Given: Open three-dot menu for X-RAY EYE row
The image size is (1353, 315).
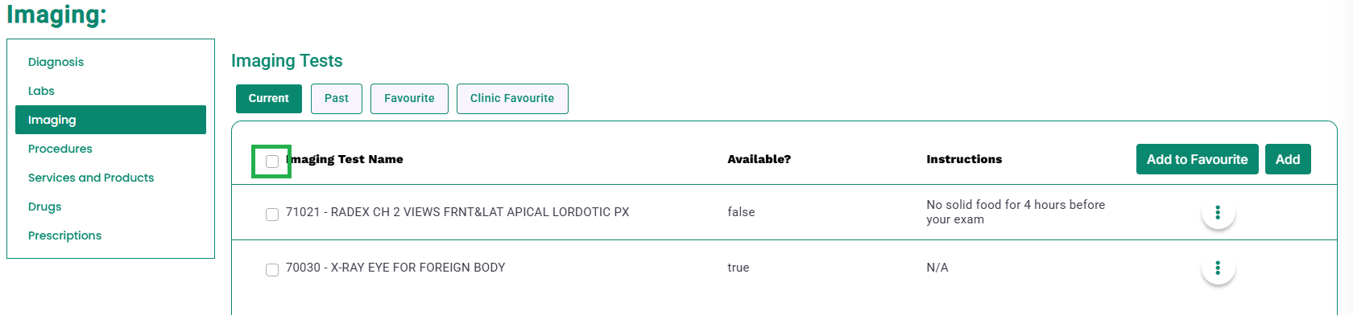Looking at the screenshot, I should pos(1218,268).
